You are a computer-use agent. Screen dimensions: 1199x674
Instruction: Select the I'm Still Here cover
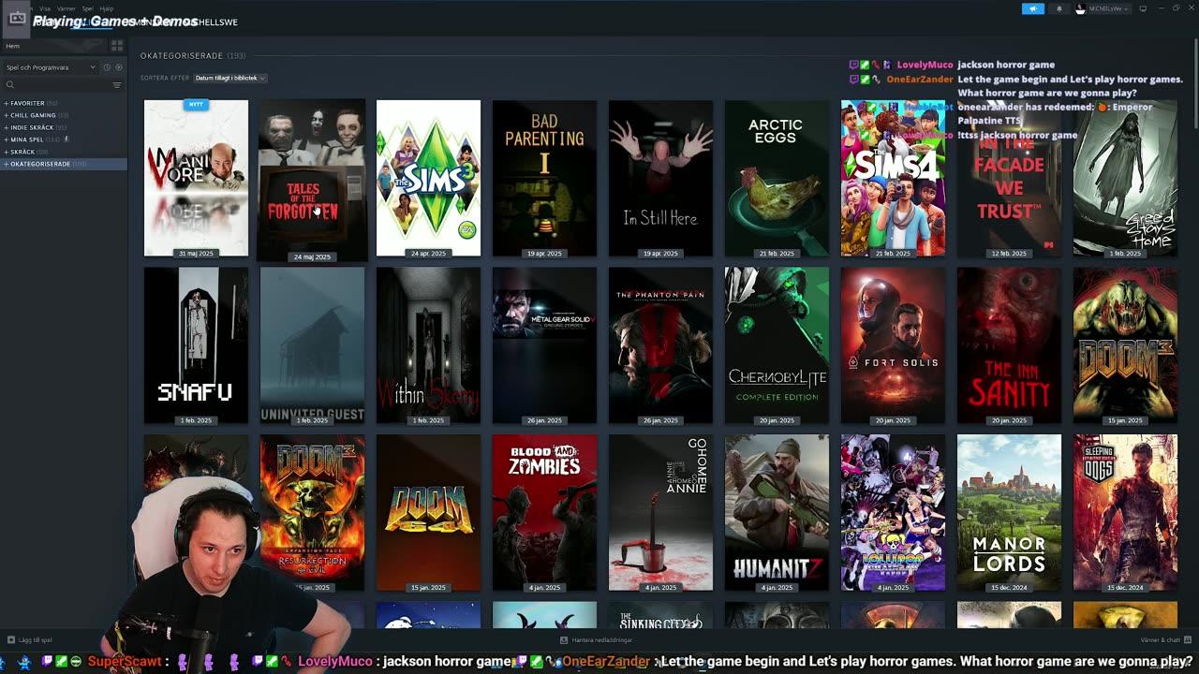[x=660, y=178]
